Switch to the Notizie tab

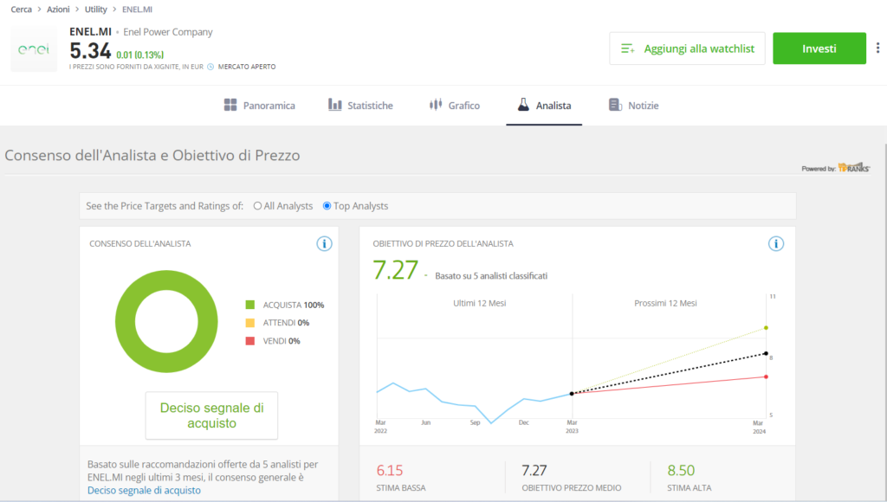coord(633,105)
